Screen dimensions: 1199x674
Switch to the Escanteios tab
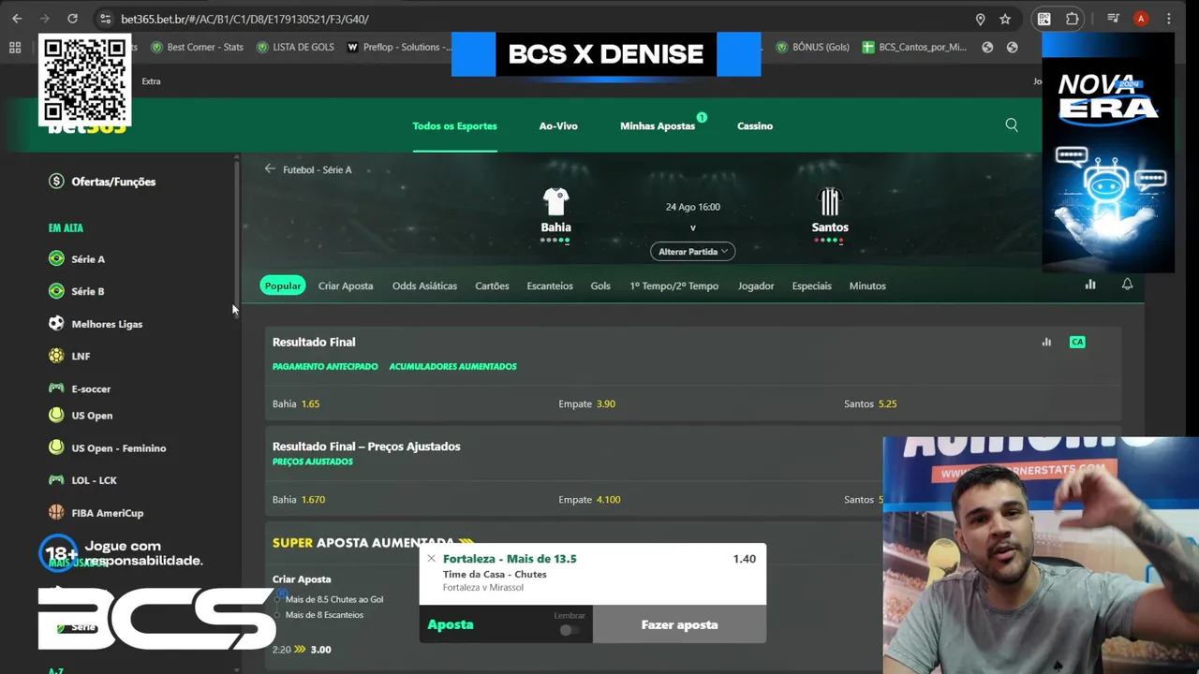click(x=550, y=286)
